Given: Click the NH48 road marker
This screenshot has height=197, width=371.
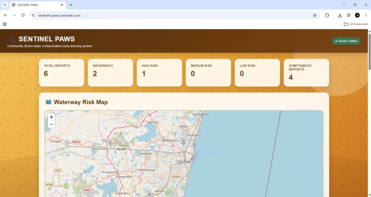Looking at the screenshot, I should click(87, 190).
